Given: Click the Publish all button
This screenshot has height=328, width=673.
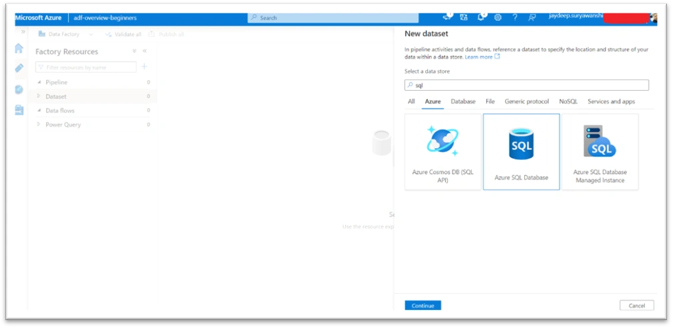Looking at the screenshot, I should coord(166,34).
